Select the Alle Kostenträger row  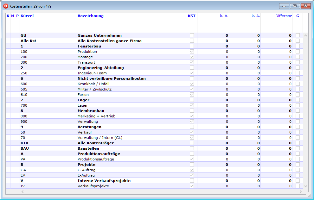pyautogui.click(x=96, y=143)
